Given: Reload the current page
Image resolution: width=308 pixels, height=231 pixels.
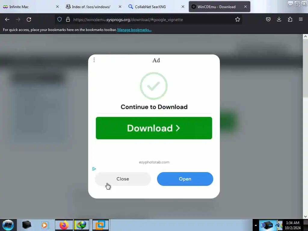Looking at the screenshot, I should coord(29,20).
